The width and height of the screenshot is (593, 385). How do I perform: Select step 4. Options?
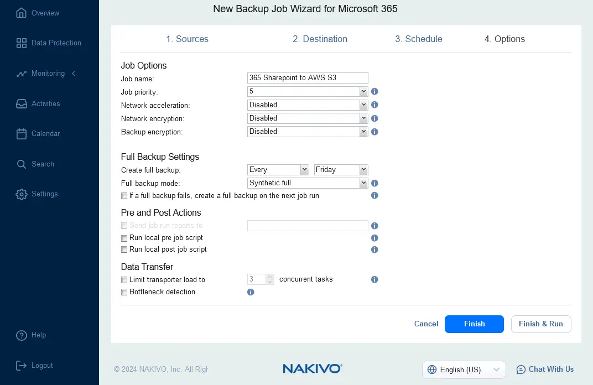pyautogui.click(x=504, y=39)
